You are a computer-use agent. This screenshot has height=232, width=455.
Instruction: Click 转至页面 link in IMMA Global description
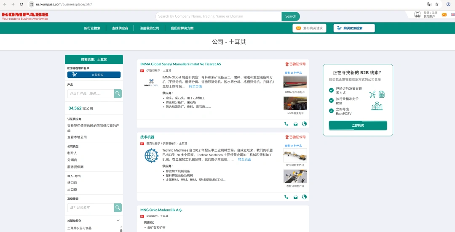(195, 86)
